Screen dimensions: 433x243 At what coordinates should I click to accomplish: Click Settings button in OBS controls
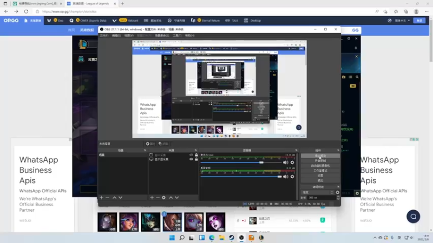(x=320, y=175)
